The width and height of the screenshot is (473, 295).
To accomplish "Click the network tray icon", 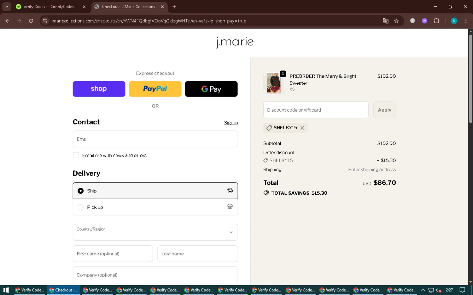I will pos(431,290).
